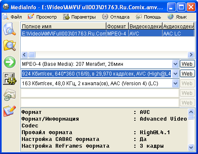Click the calendar-pencil icon in sidebar
The height and width of the screenshot is (154, 198).
[10, 111]
